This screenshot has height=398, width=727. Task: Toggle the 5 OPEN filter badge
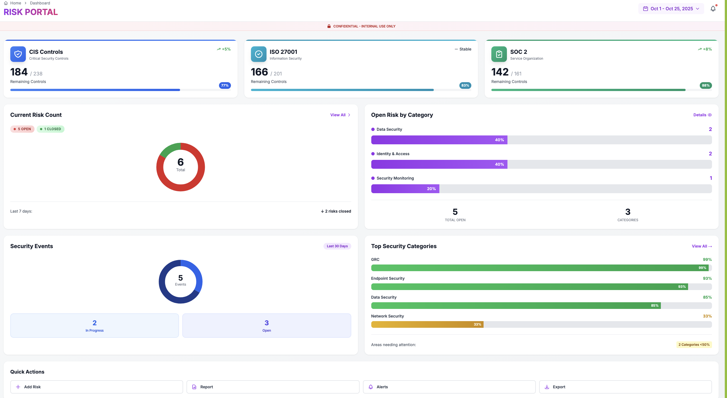tap(22, 129)
